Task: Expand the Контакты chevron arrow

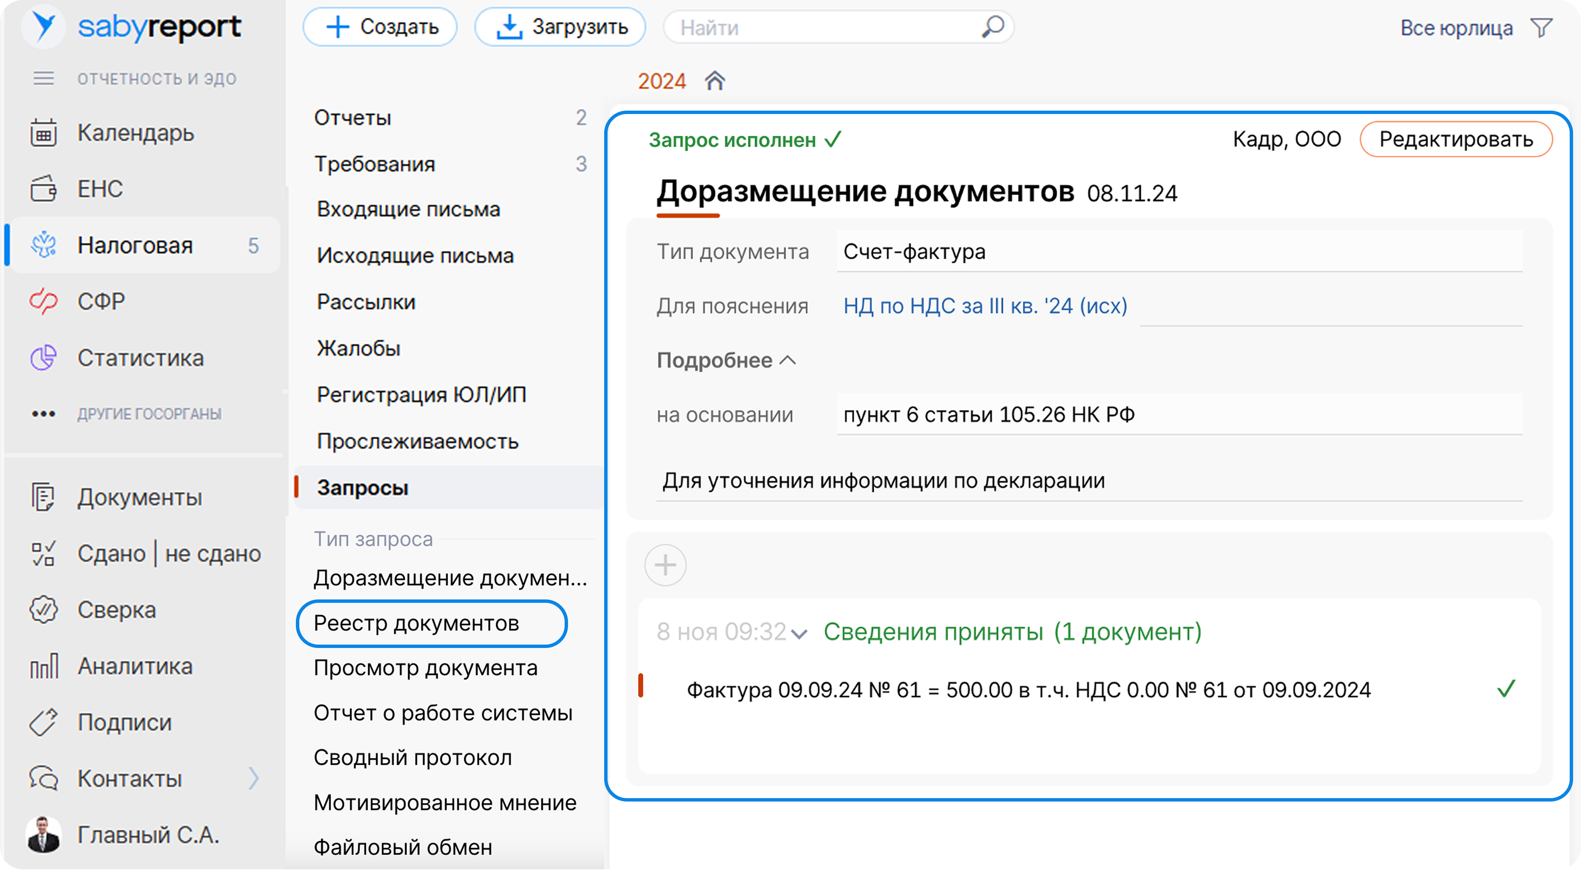Action: coord(254,778)
